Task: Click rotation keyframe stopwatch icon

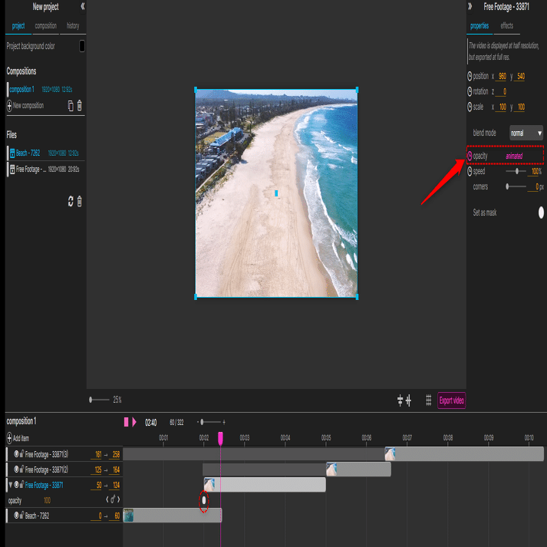Action: [470, 91]
